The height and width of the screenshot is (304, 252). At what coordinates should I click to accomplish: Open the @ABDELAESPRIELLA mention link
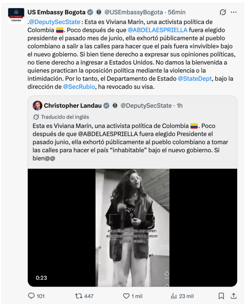point(157,30)
